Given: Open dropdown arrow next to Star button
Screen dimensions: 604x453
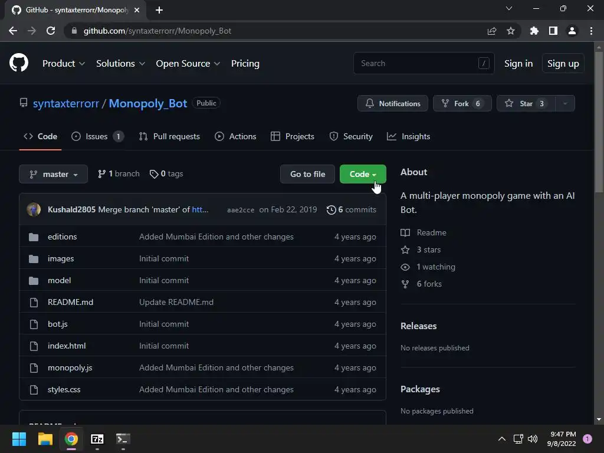Looking at the screenshot, I should tap(565, 103).
